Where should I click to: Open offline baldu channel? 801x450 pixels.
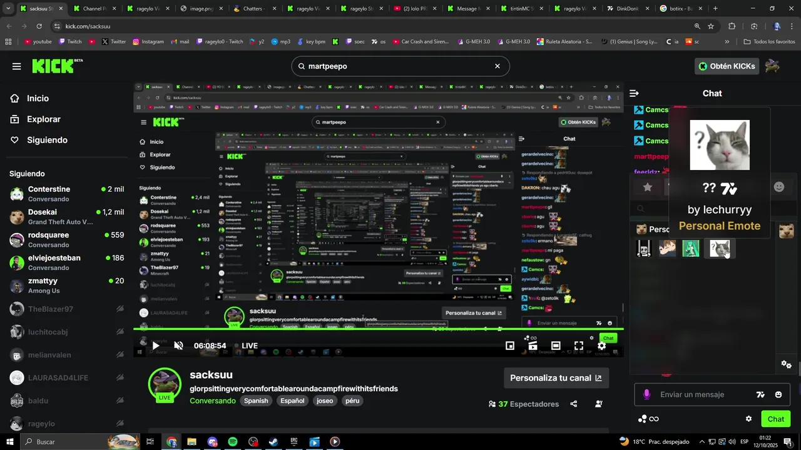pyautogui.click(x=66, y=401)
